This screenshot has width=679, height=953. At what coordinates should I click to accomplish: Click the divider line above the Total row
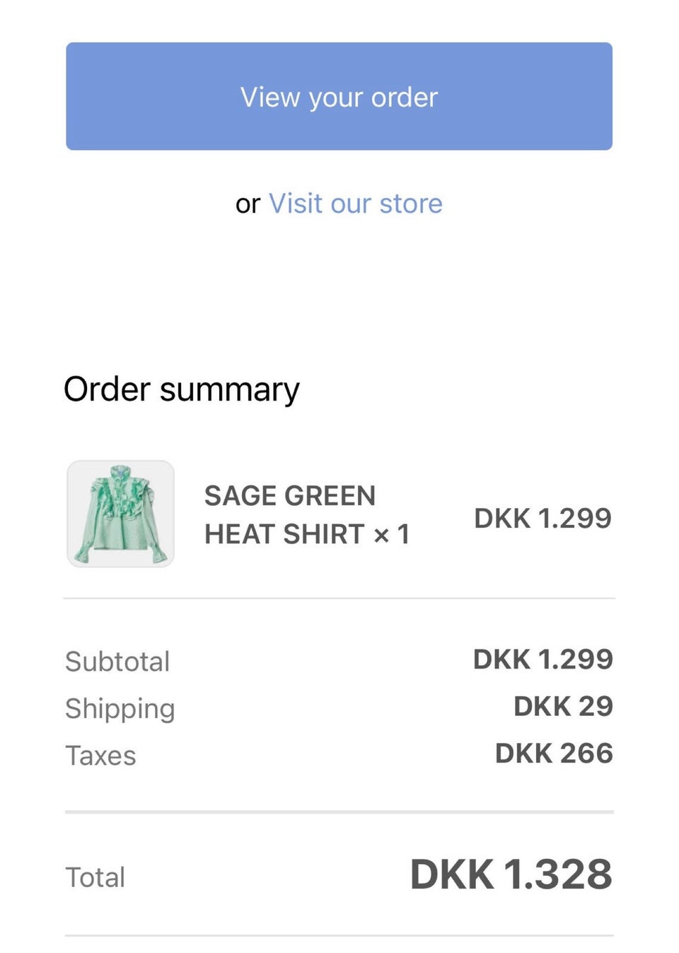click(x=339, y=812)
